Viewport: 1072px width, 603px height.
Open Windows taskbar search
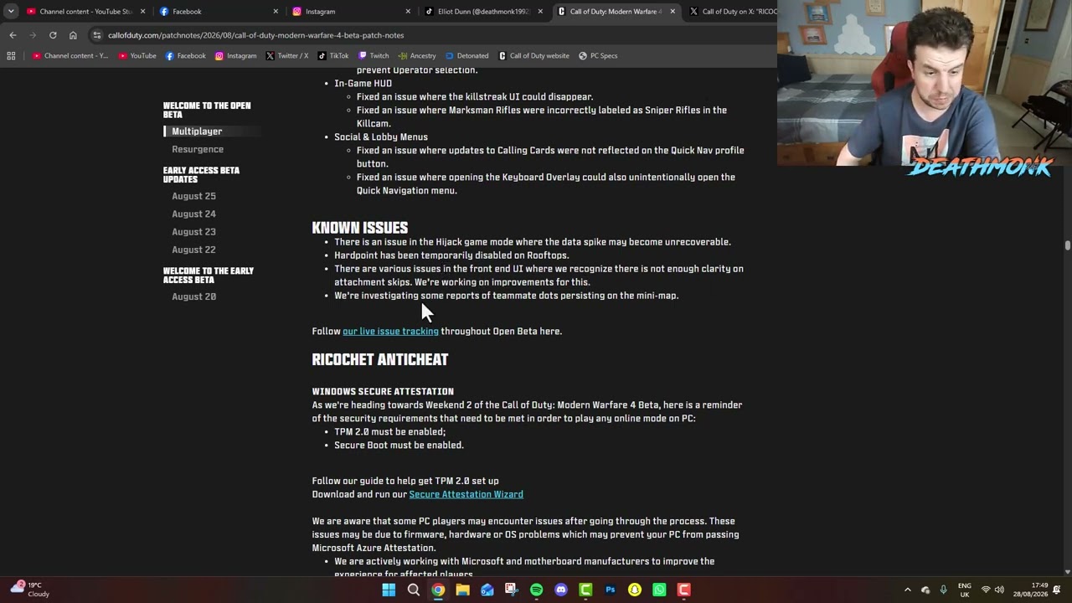(x=413, y=590)
